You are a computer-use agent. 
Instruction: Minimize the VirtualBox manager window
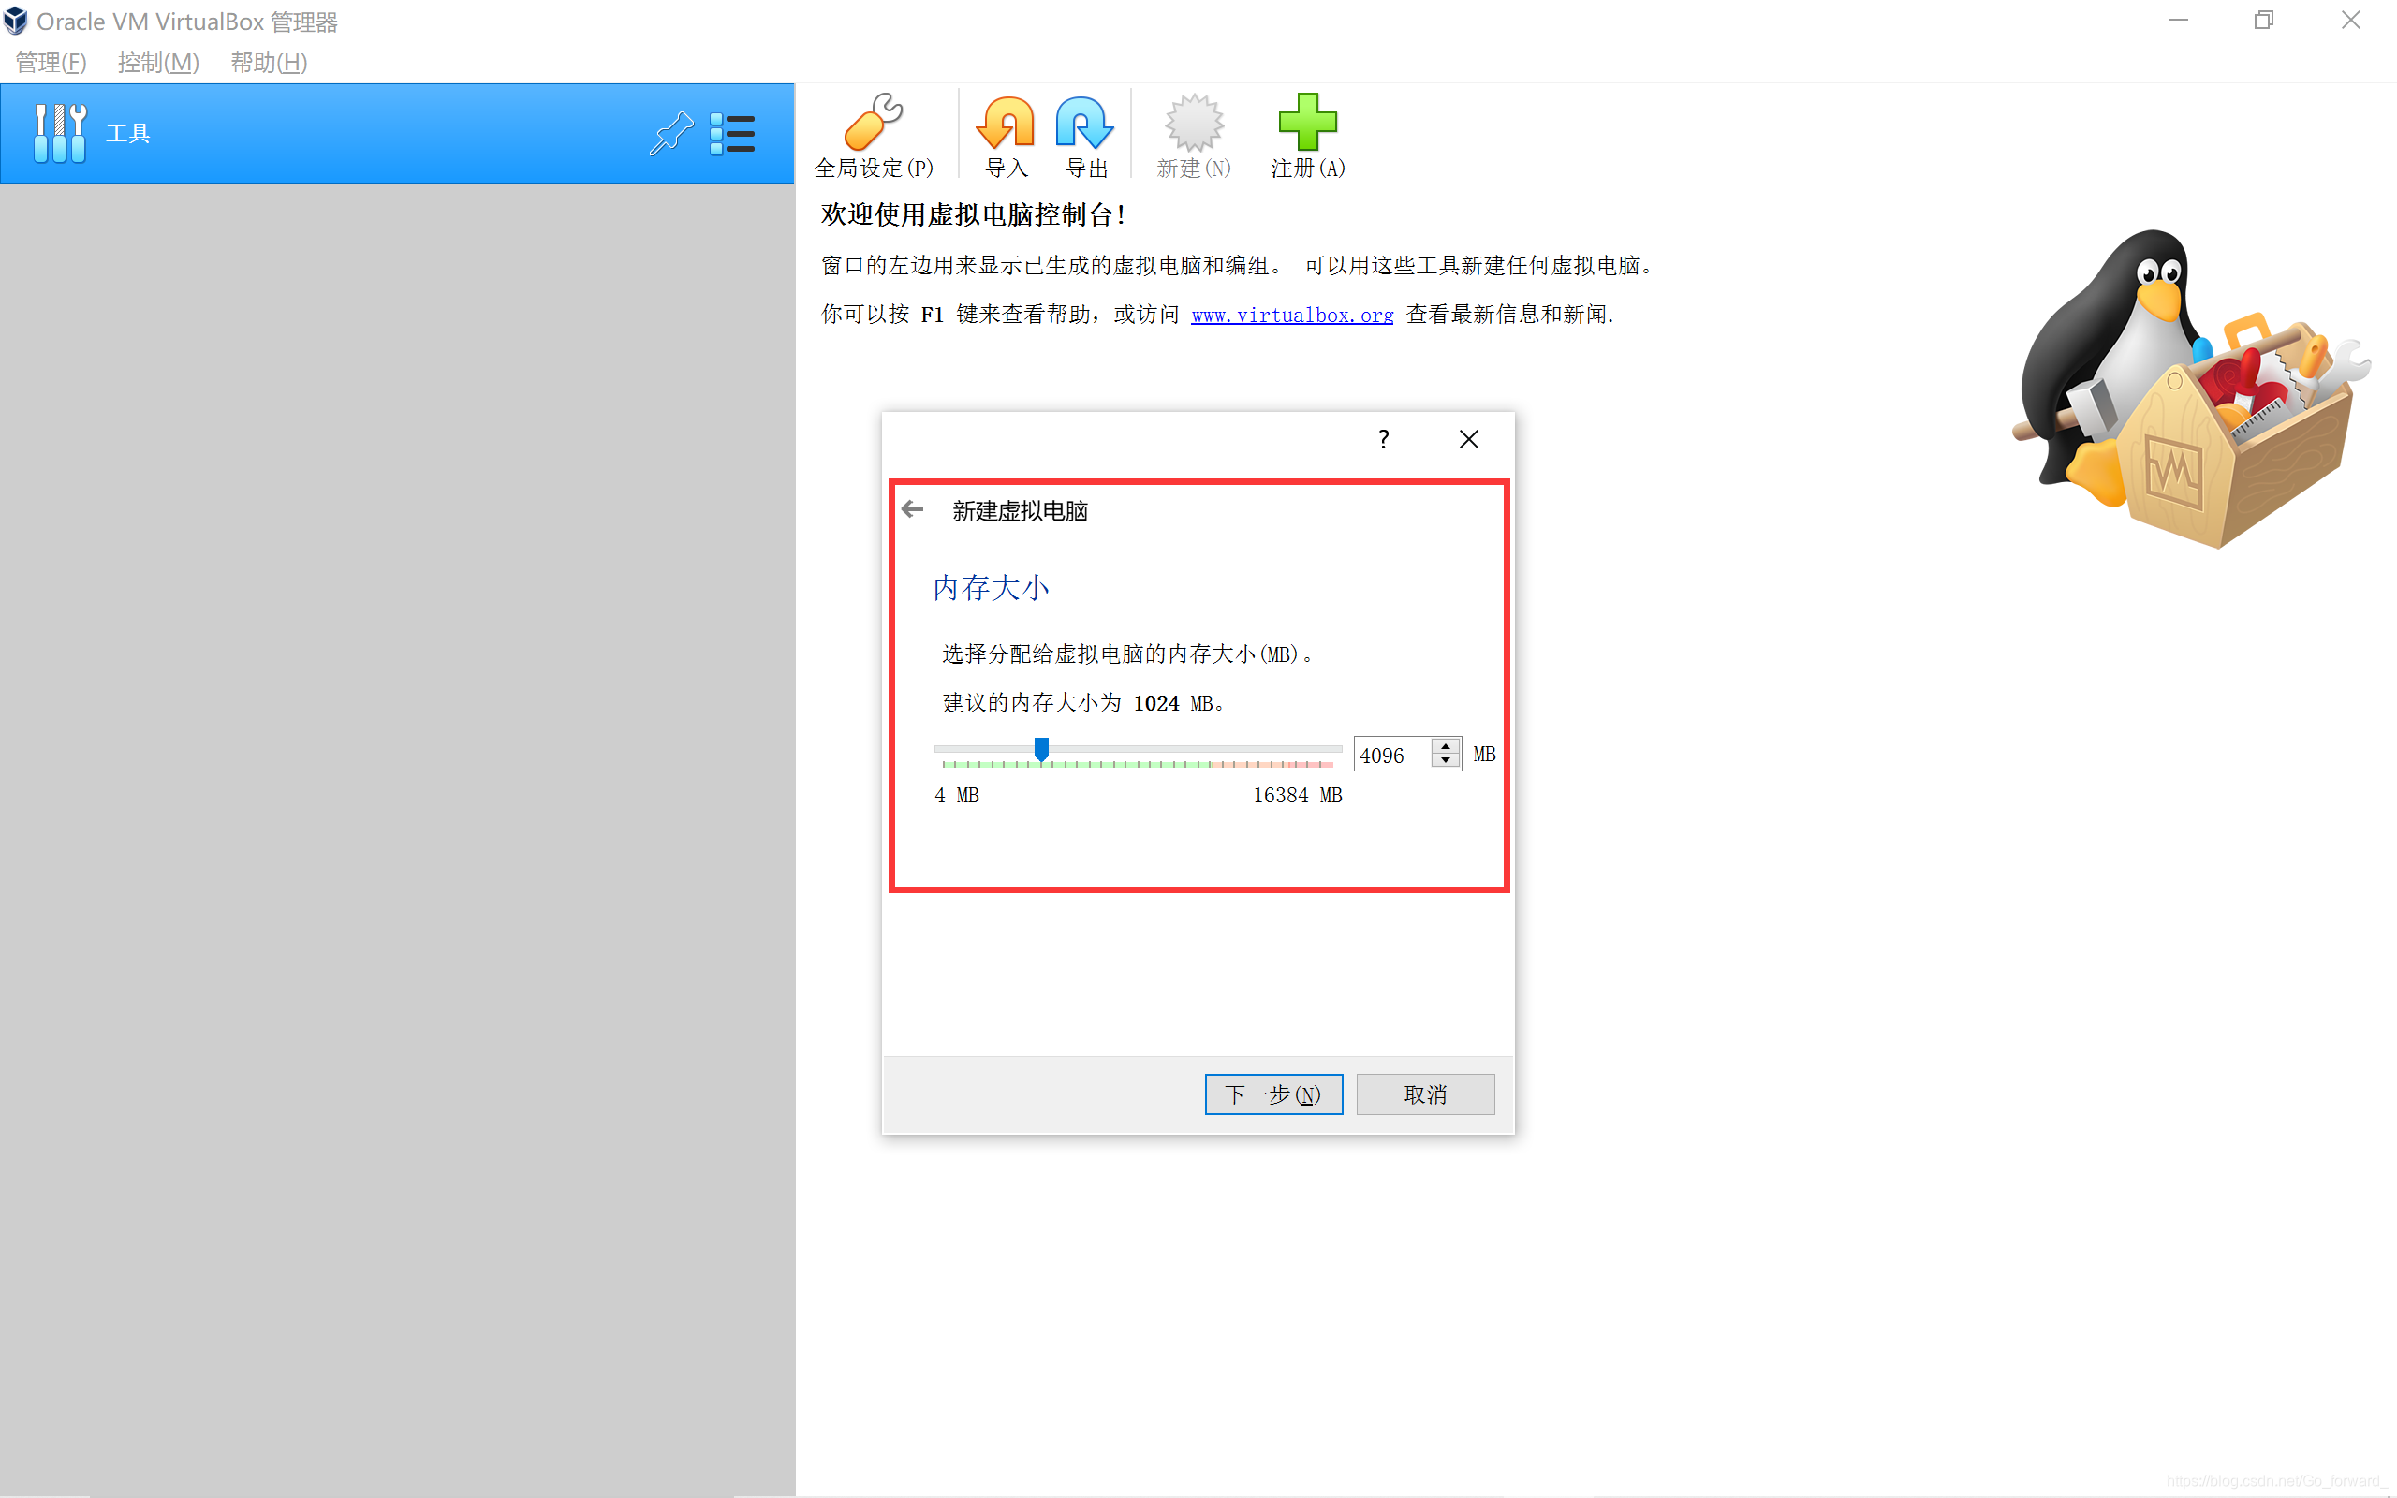click(2178, 20)
